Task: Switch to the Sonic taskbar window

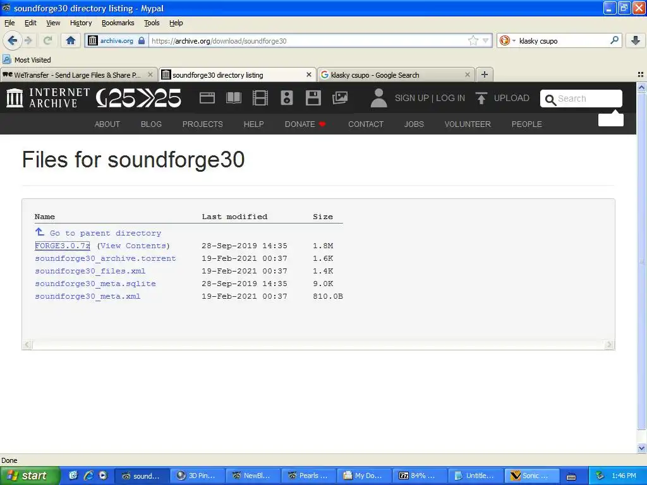Action: [531, 476]
